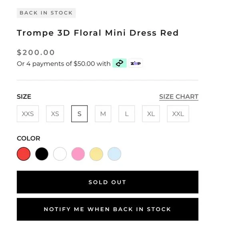Pick the light blue color swatch

[x=114, y=154]
